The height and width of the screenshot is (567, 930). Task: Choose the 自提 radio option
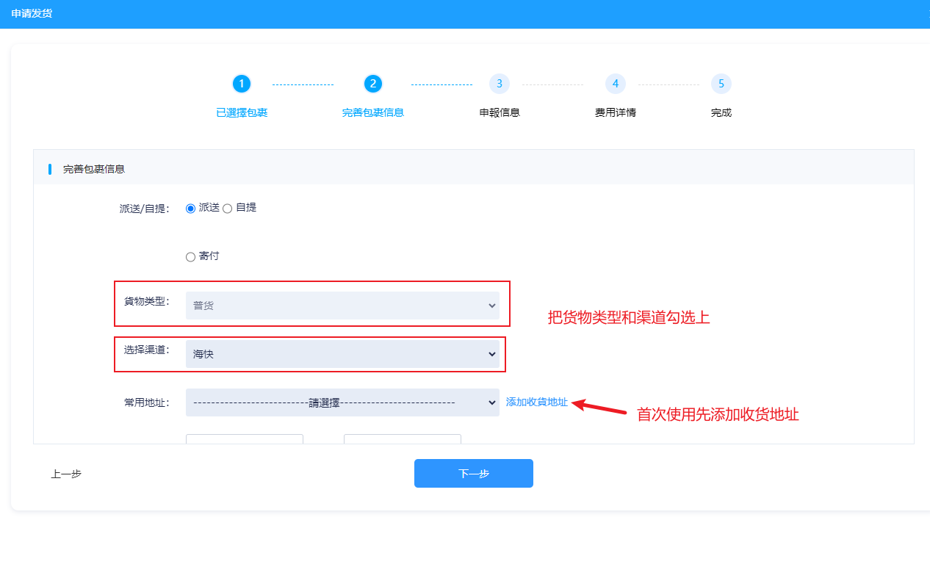tap(228, 209)
